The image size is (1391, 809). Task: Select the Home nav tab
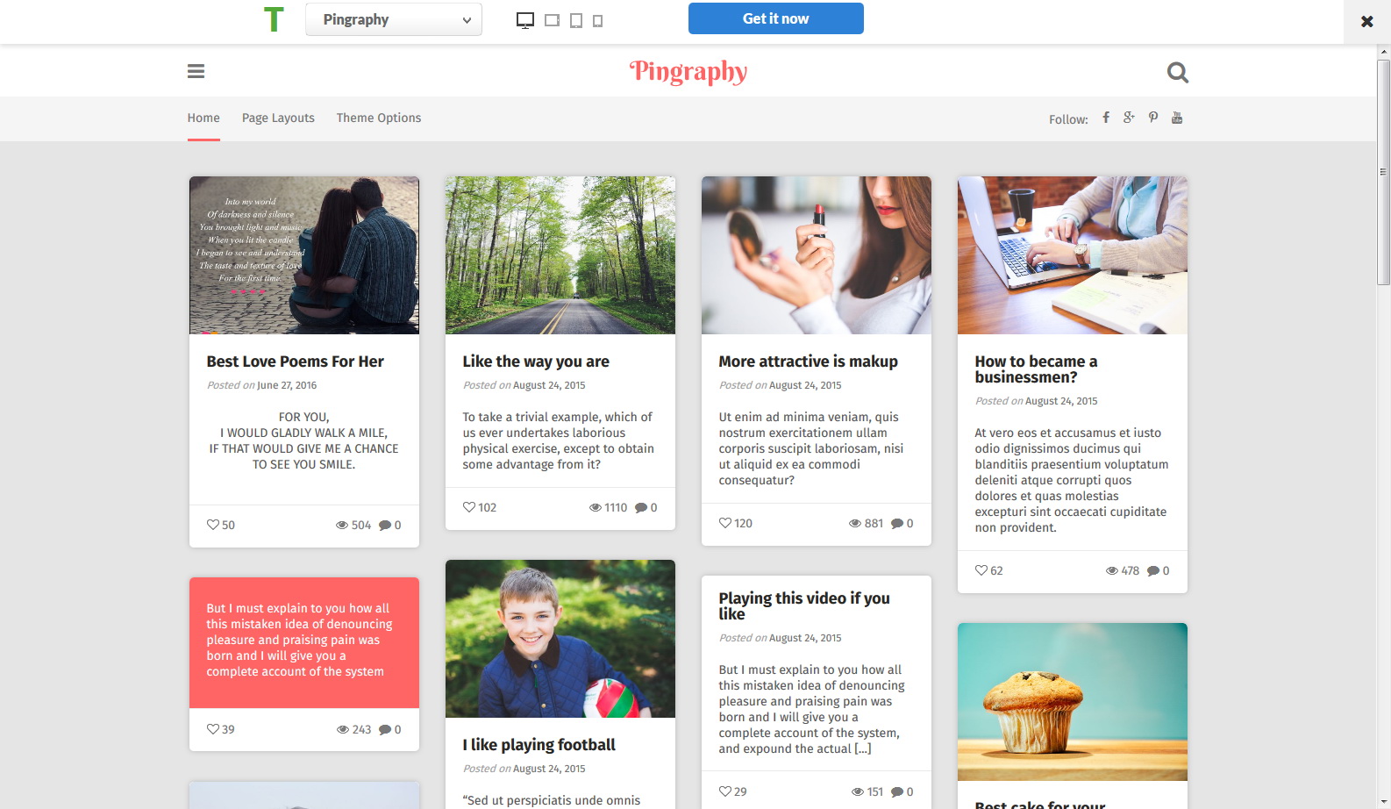[x=203, y=118]
